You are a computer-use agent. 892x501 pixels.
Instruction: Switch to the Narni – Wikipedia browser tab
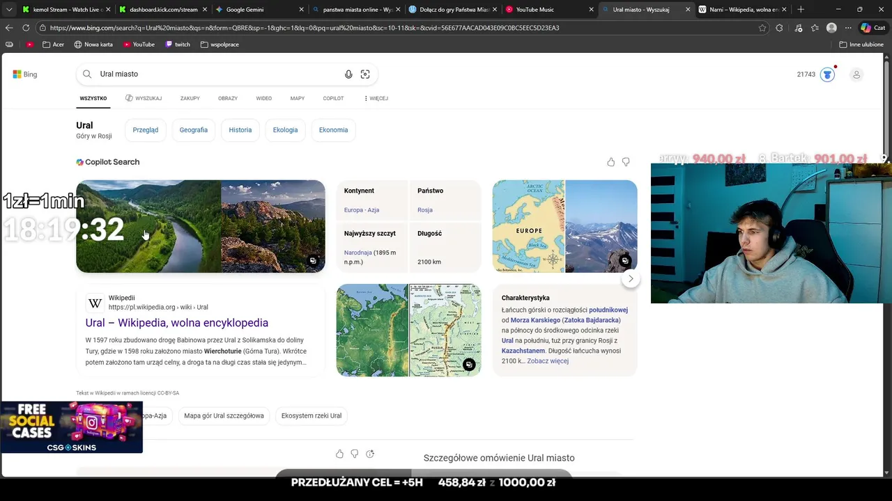[742, 10]
